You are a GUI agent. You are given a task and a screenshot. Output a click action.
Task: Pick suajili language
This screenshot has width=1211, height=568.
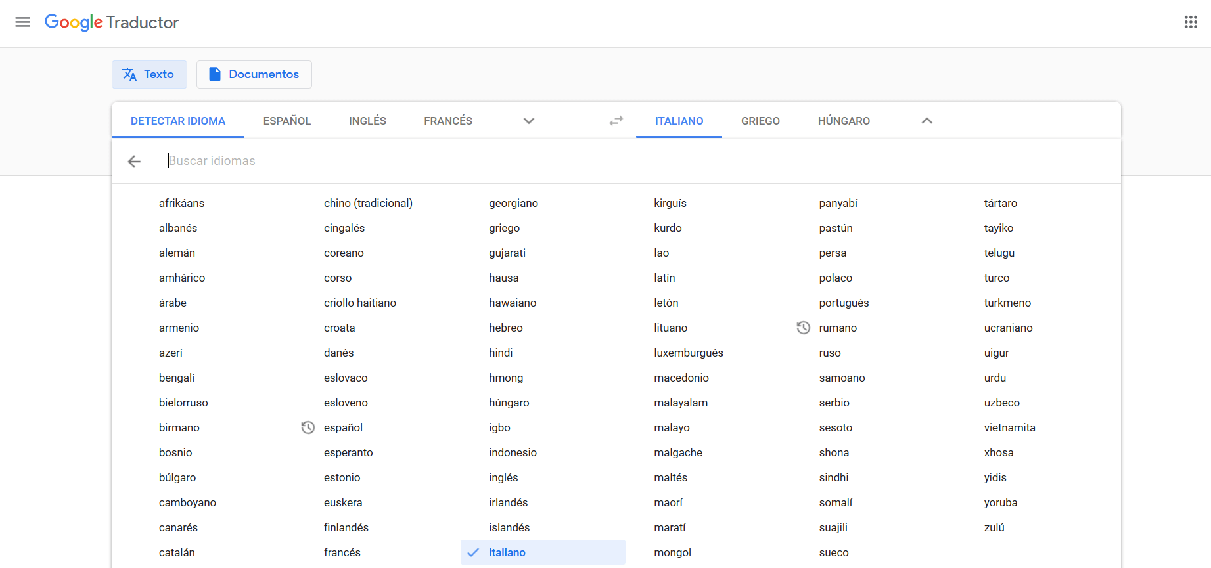pos(833,527)
